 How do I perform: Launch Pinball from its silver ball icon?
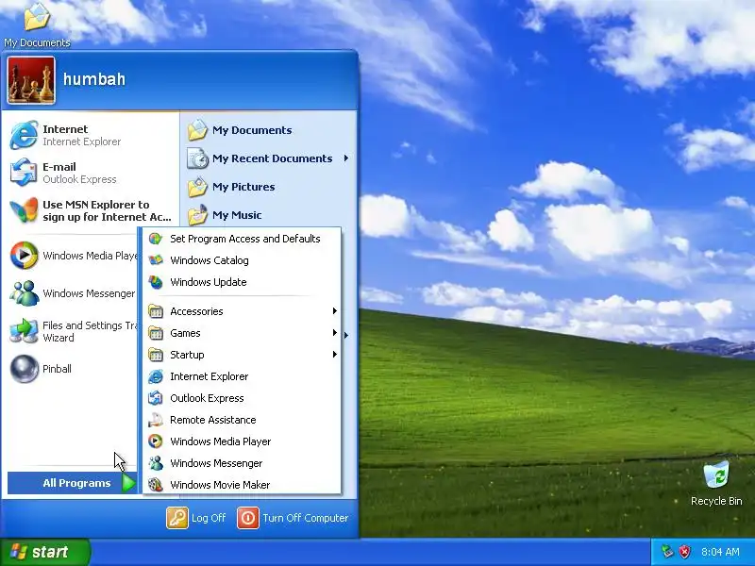24,369
